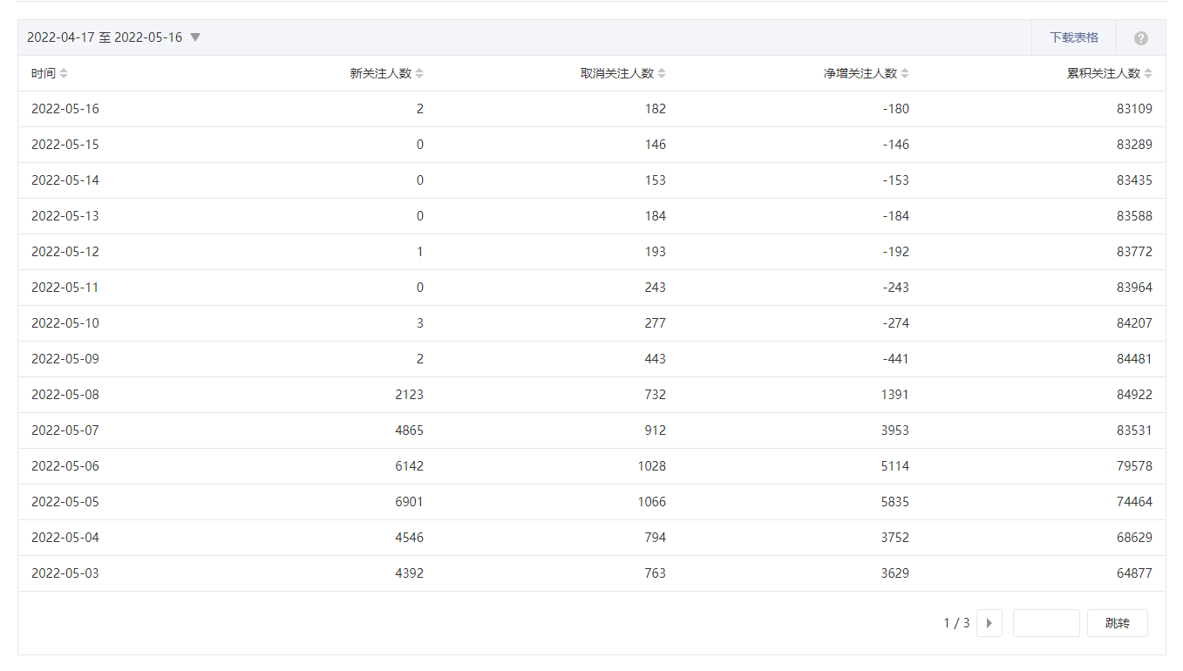Viewport: 1183px width, 671px height.
Task: Select the 2022-05-03 date cell
Action: pos(65,573)
